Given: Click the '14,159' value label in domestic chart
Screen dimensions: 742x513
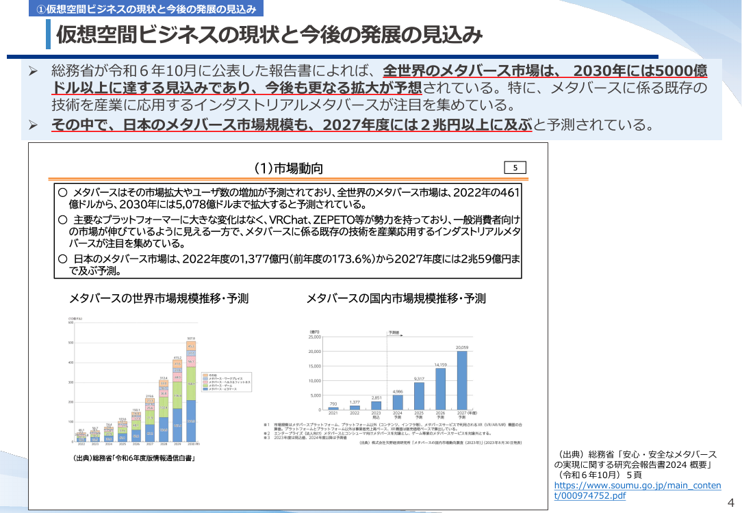Looking at the screenshot, I should click(x=441, y=365).
